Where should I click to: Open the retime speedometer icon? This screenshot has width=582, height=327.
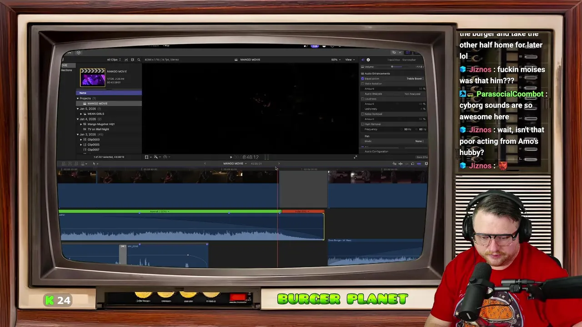coord(165,157)
